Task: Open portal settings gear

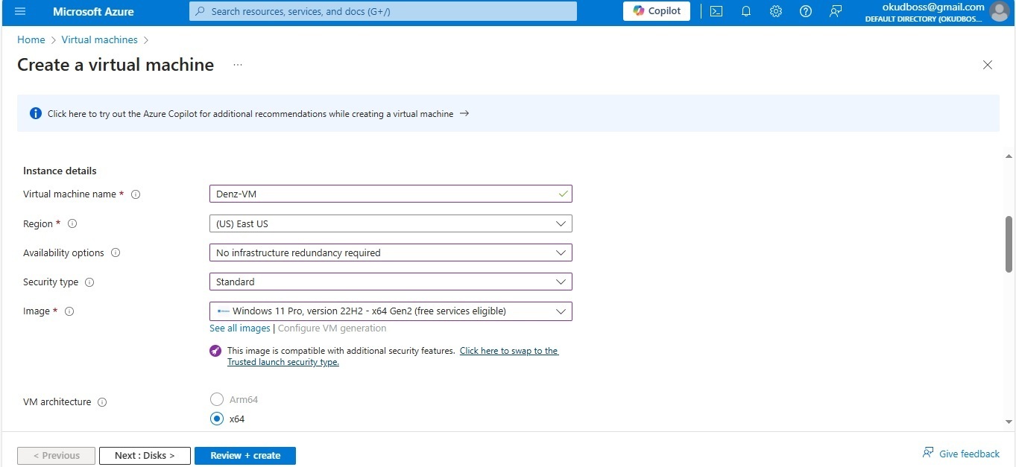Action: pos(776,12)
